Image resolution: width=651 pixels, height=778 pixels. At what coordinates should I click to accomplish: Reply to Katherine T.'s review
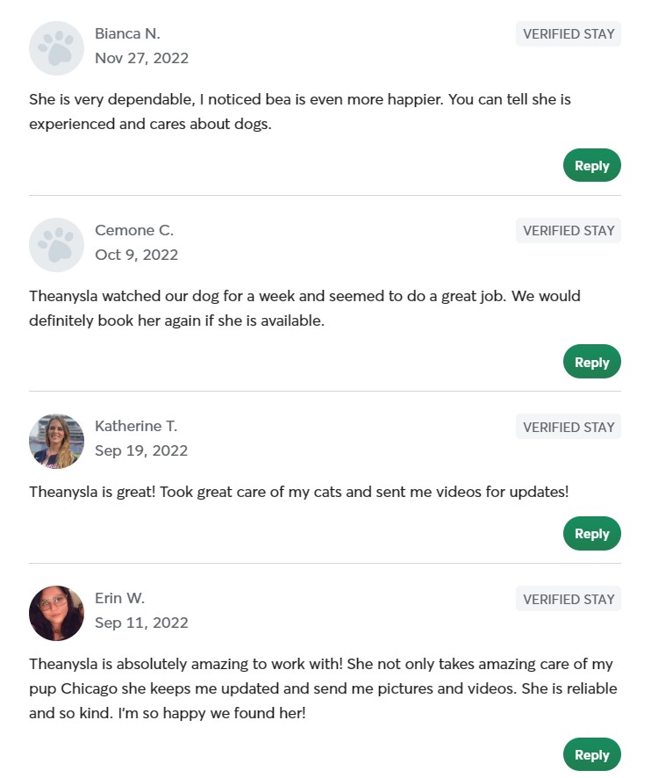pos(591,534)
